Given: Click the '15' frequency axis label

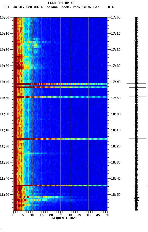Looking at the screenshot, I should 42,215.
